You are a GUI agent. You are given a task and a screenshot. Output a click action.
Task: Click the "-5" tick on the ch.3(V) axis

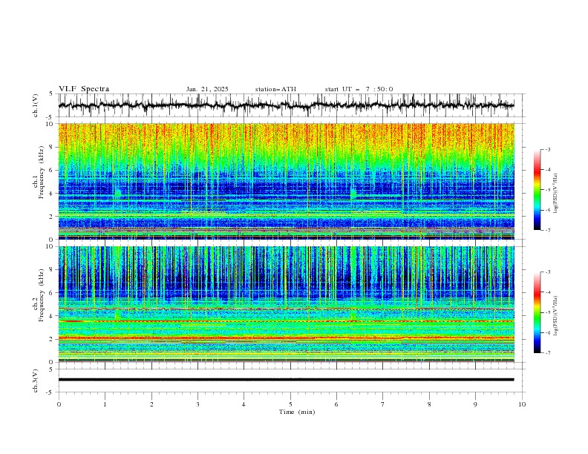pyautogui.click(x=50, y=392)
